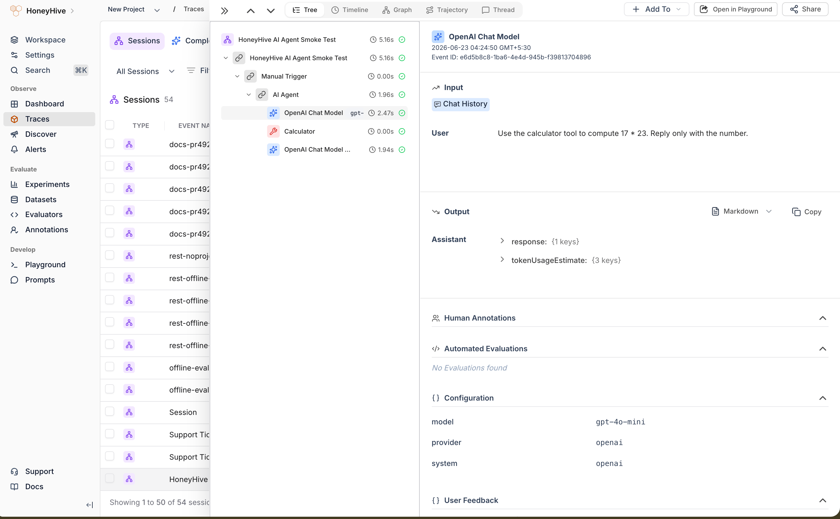
Task: Click the Prompts chat bubble icon
Action: 14,280
